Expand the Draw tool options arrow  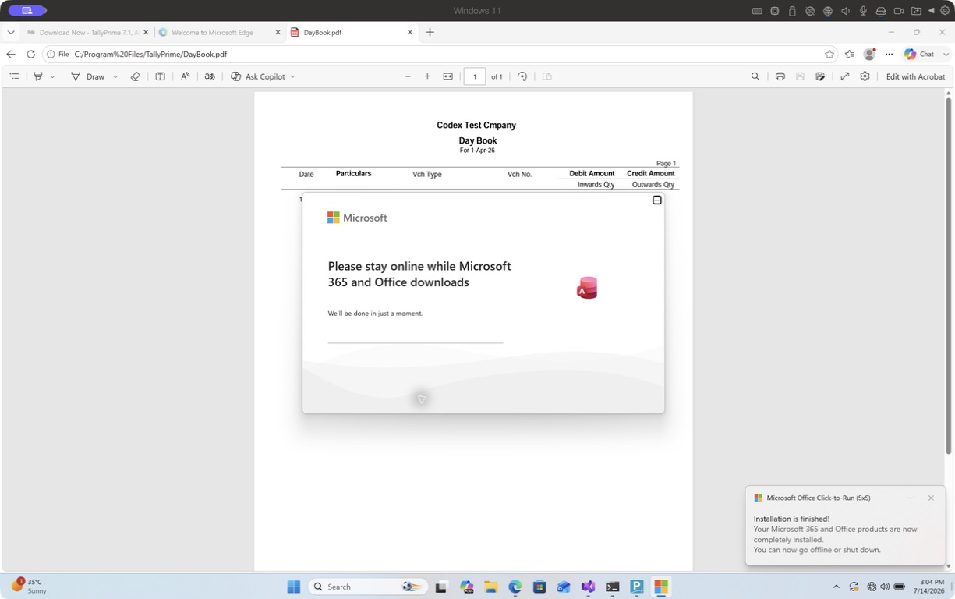coord(115,76)
